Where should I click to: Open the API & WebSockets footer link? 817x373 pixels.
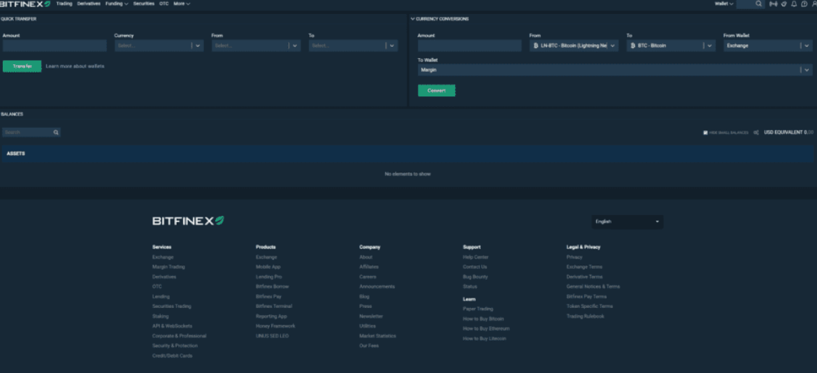pos(172,326)
